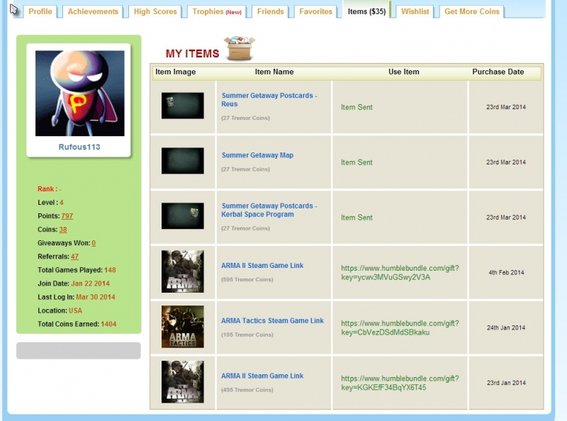The width and height of the screenshot is (567, 421).
Task: Click the Total Coins Earned value 1404
Action: coord(108,324)
